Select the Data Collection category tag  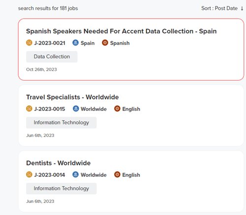[x=52, y=57]
